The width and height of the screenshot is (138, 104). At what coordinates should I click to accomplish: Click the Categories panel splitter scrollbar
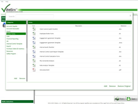pos(27,51)
